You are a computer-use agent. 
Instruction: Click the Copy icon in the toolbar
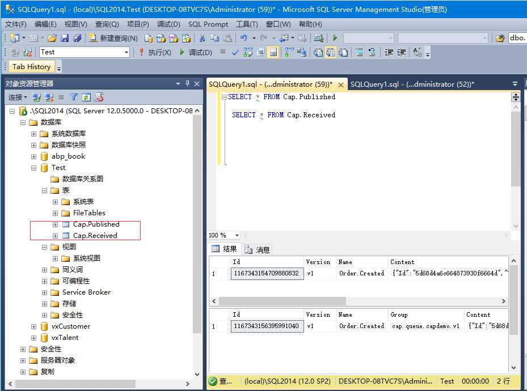(215, 38)
